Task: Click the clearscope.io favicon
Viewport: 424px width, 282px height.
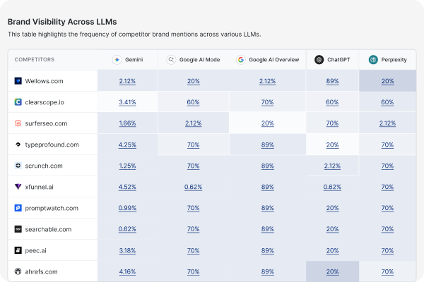Action: pyautogui.click(x=18, y=102)
